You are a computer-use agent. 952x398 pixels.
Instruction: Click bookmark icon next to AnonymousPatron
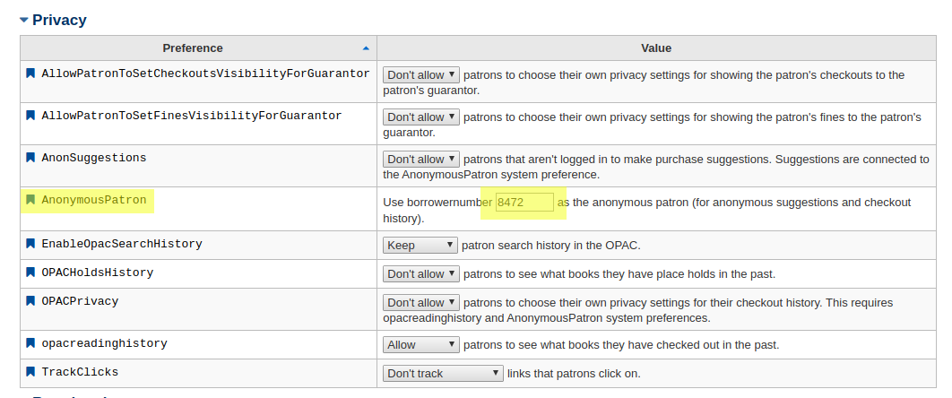point(30,200)
